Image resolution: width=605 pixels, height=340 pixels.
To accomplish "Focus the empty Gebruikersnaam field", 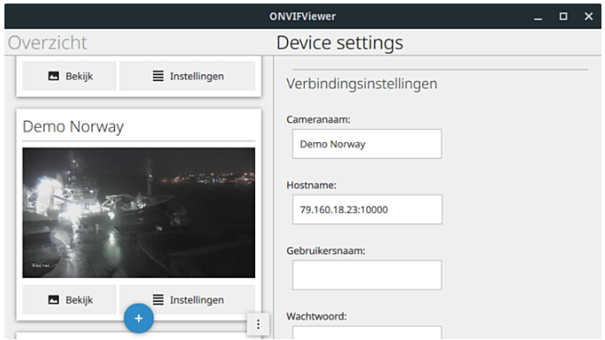I will point(367,275).
